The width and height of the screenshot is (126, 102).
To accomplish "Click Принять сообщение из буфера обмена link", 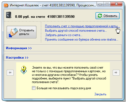I will [82, 39].
